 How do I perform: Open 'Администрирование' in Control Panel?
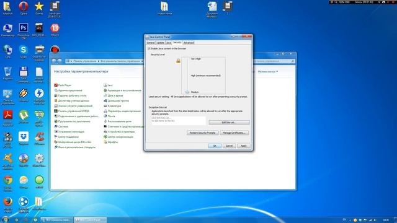tap(68, 90)
